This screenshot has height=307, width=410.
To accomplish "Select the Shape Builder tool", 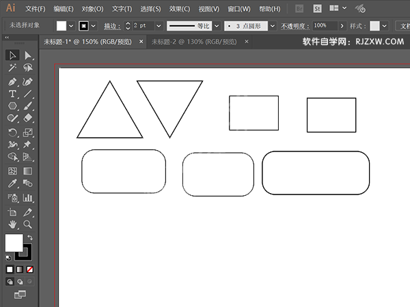I will [x=12, y=157].
